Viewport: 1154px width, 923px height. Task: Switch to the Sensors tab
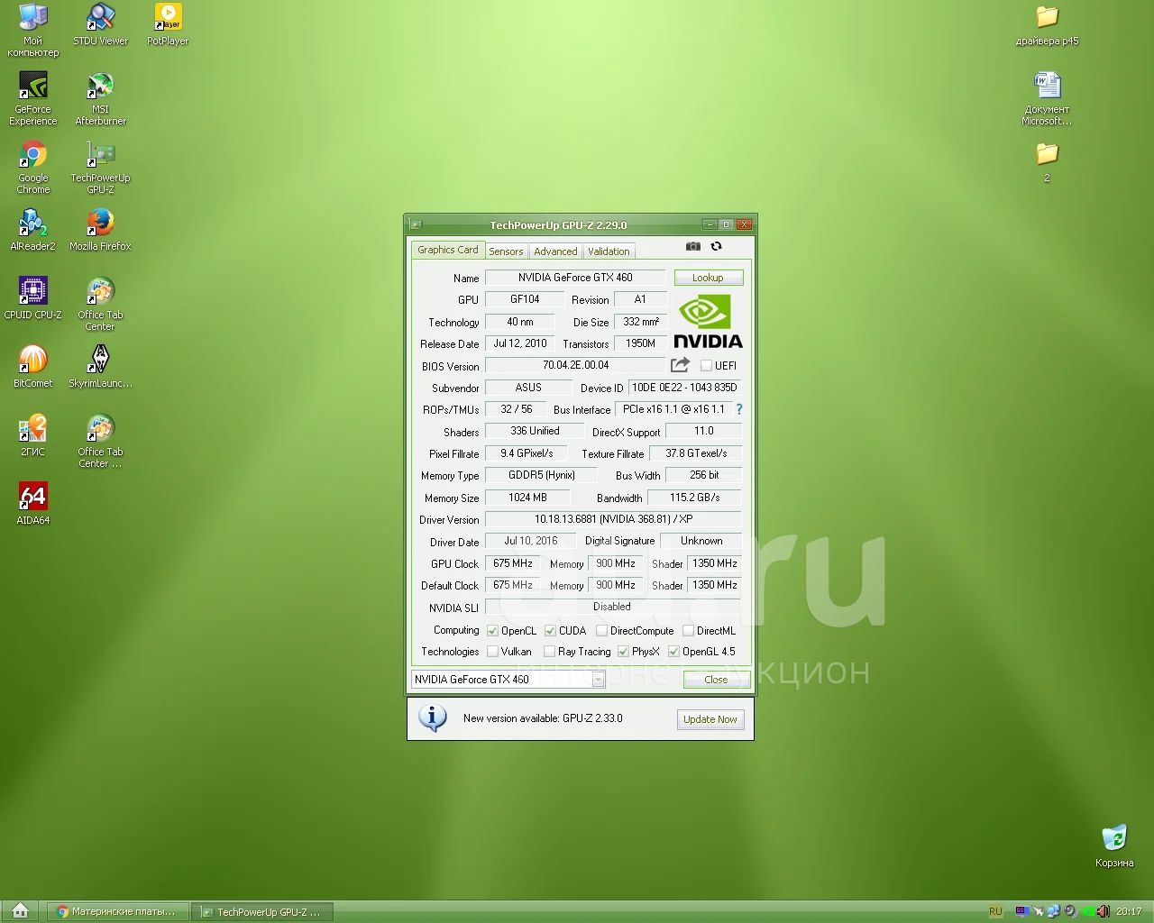[506, 251]
